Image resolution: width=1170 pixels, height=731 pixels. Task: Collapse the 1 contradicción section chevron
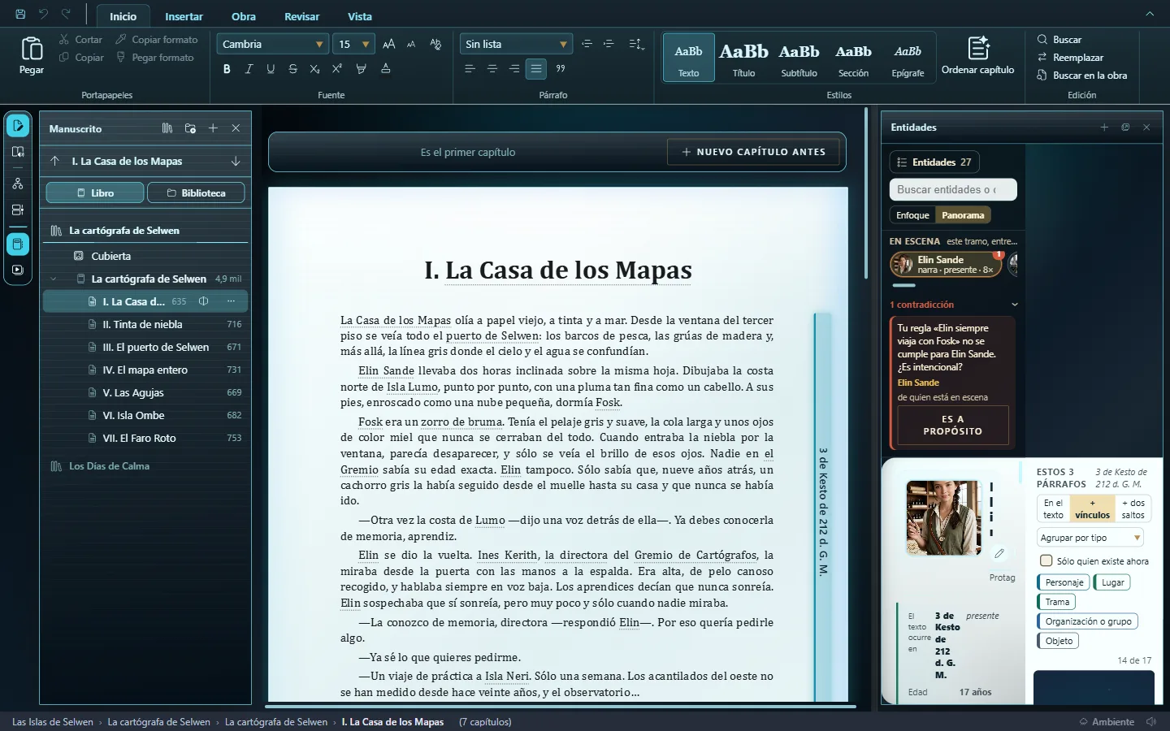pyautogui.click(x=1014, y=305)
